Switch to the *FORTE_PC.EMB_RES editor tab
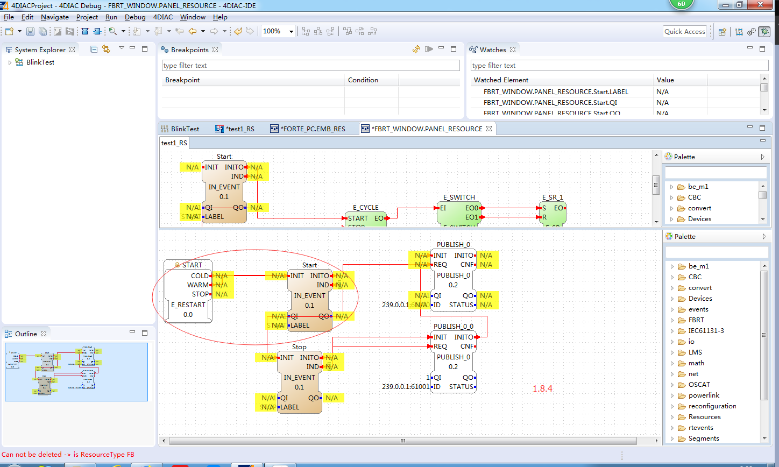 pos(308,129)
